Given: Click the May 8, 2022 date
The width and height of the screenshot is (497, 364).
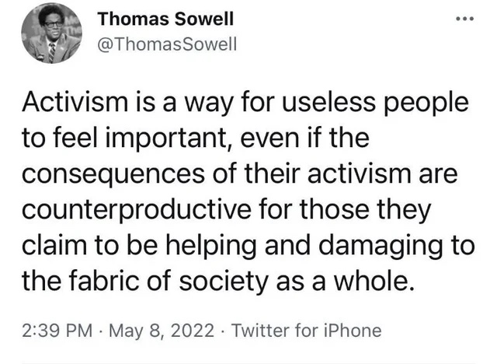Looking at the screenshot, I should (x=162, y=331).
